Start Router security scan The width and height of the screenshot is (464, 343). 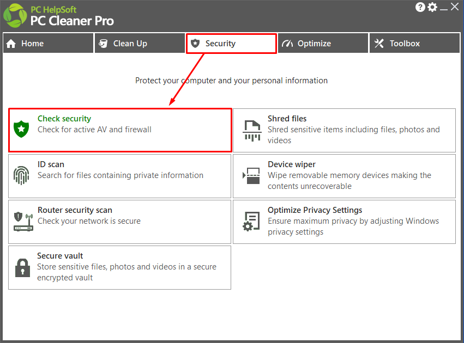(x=119, y=222)
